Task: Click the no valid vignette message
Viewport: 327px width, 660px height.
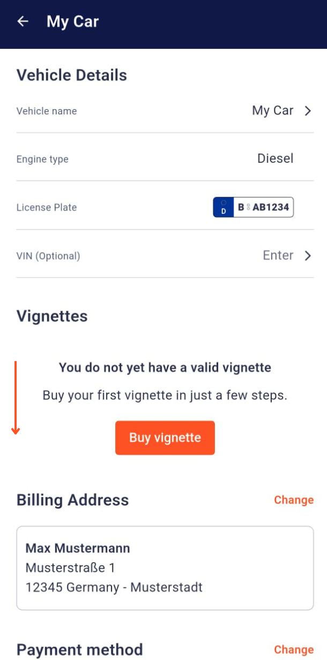Action: [x=165, y=368]
